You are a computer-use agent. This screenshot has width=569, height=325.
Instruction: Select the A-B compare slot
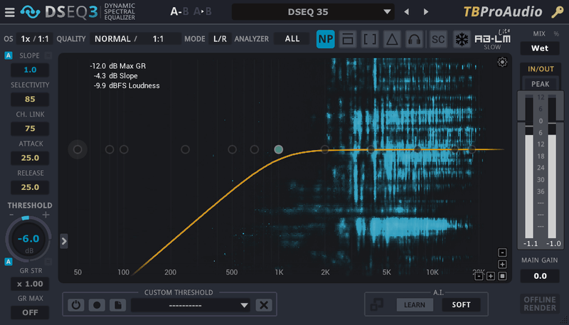click(x=179, y=12)
